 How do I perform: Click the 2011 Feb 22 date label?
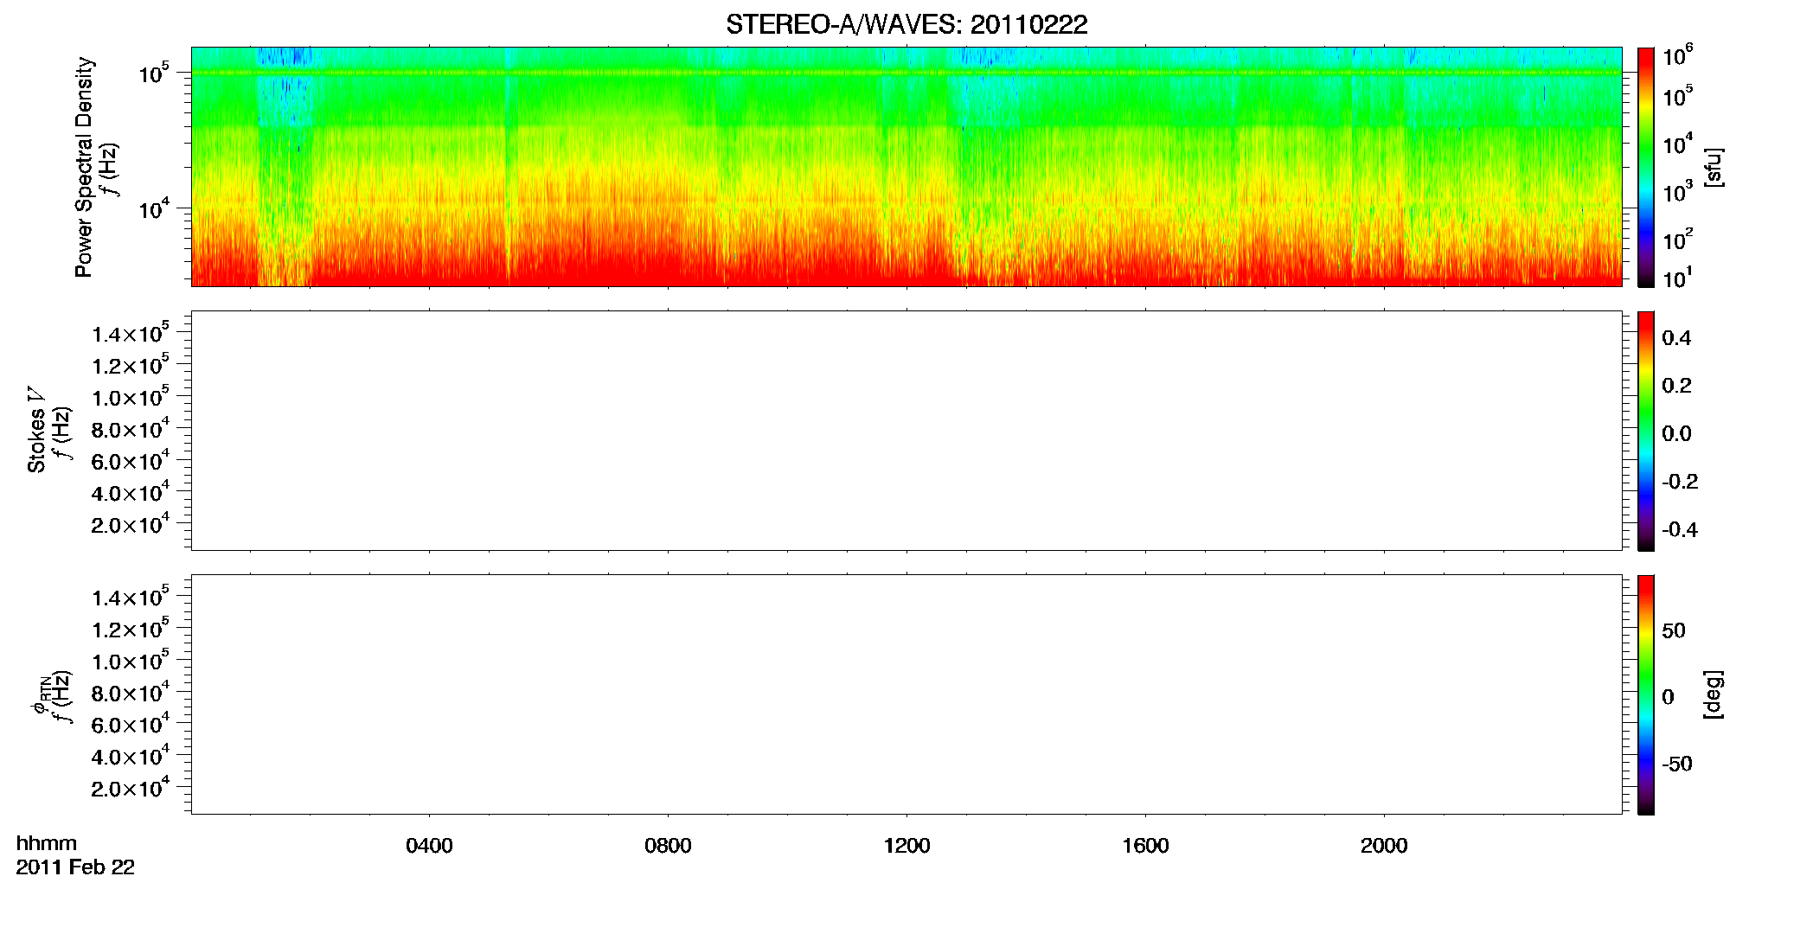coord(75,867)
